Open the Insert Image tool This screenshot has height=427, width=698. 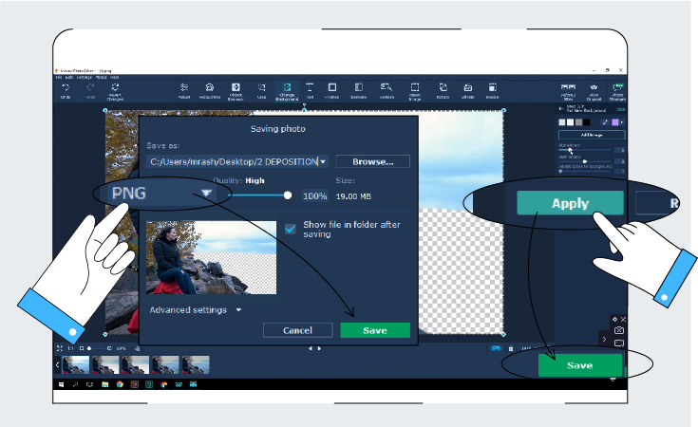tap(415, 91)
